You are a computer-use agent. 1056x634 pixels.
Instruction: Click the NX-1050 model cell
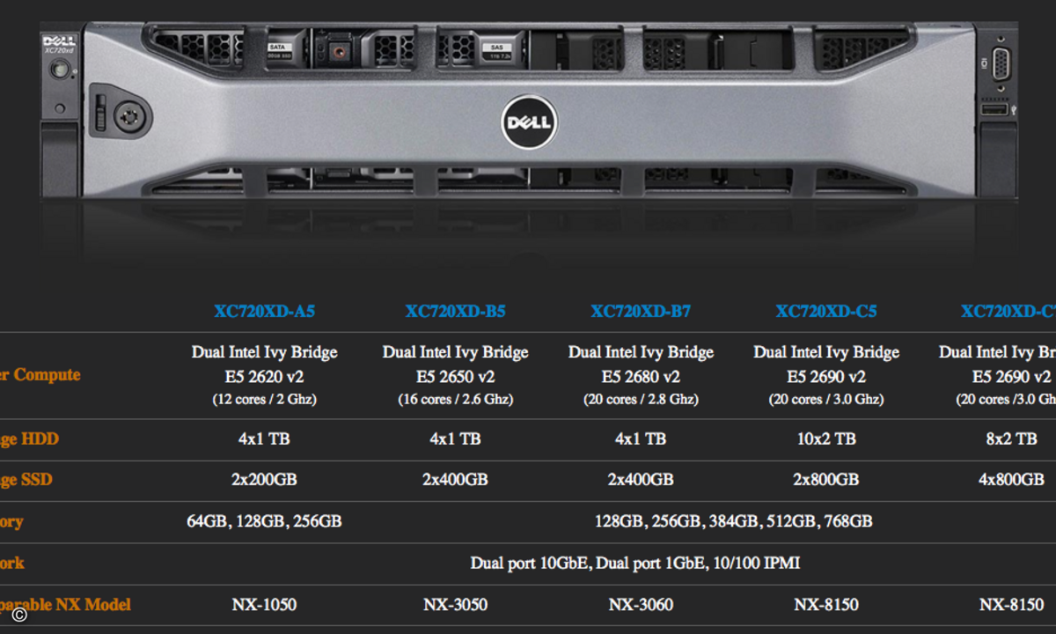click(x=264, y=604)
